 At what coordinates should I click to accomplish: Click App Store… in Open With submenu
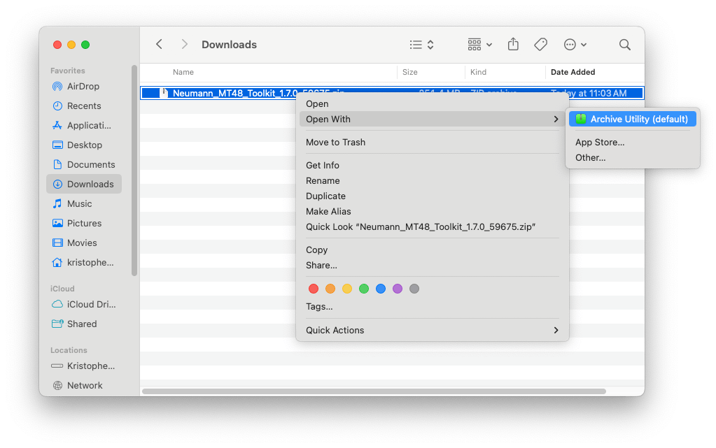coord(599,143)
